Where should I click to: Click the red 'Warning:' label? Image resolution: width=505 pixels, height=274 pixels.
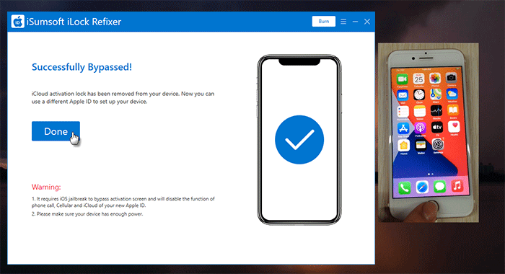click(46, 187)
